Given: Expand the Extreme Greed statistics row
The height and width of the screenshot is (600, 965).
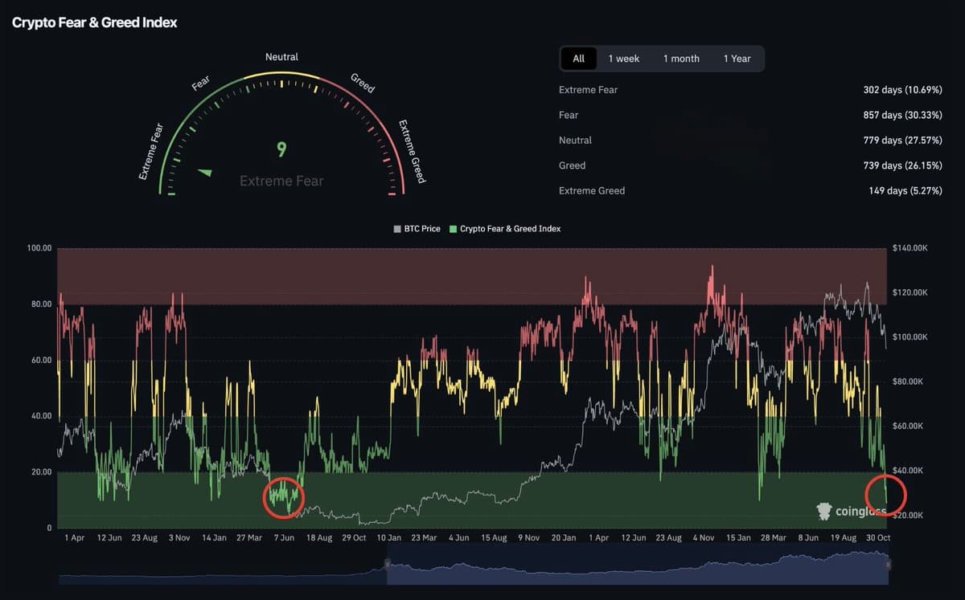Looking at the screenshot, I should [748, 190].
